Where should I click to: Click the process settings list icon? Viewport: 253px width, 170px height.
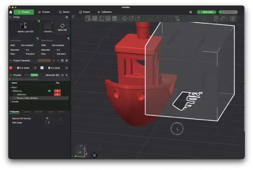click(62, 75)
